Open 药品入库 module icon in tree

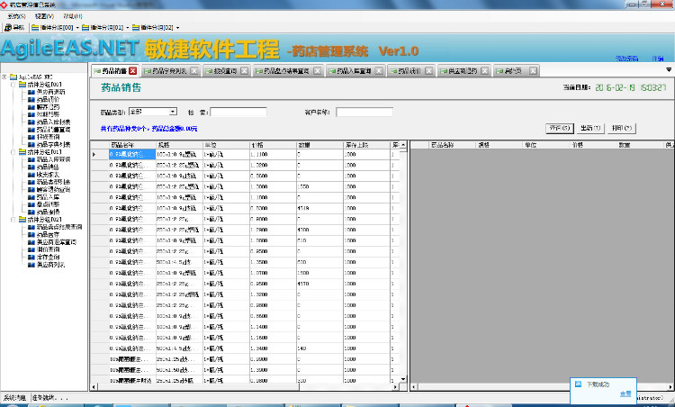[x=31, y=197]
